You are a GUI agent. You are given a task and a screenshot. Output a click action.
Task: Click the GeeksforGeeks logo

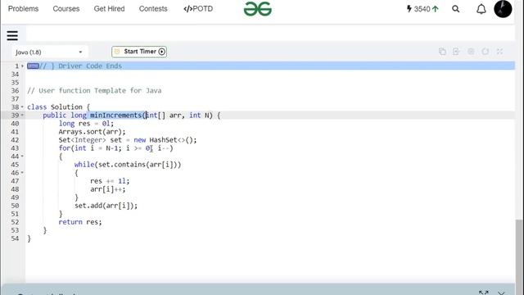tap(258, 9)
